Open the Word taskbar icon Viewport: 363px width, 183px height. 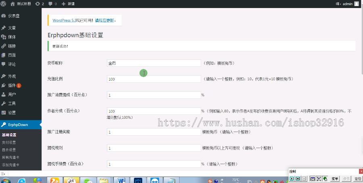click(x=121, y=180)
